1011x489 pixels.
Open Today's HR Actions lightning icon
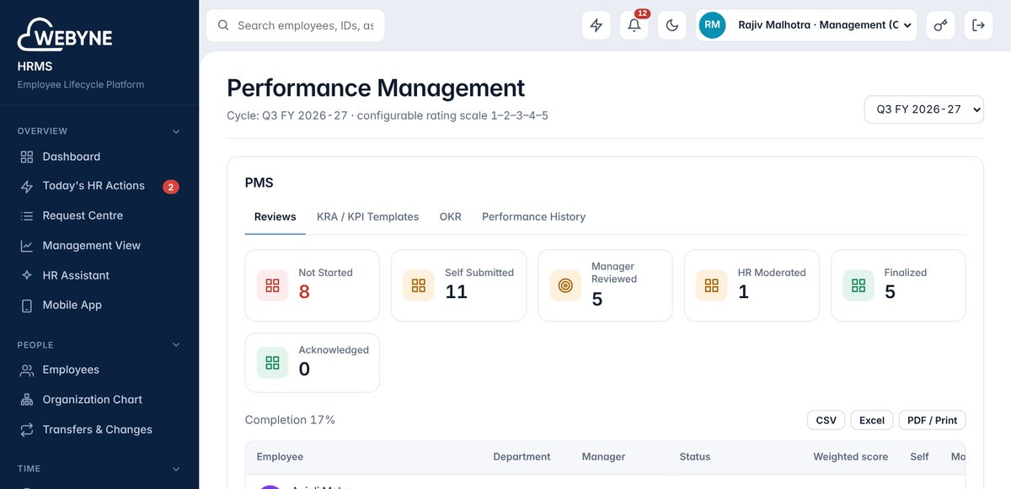27,187
